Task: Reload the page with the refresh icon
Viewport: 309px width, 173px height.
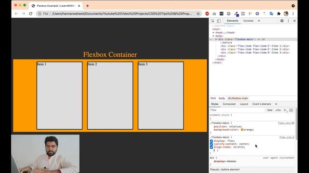Action: [x=30, y=14]
